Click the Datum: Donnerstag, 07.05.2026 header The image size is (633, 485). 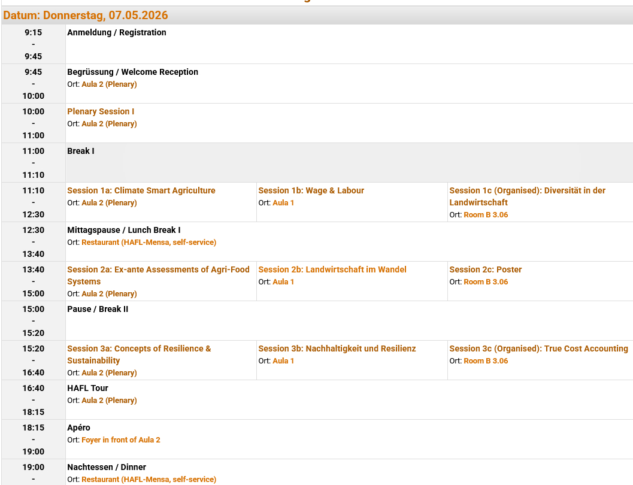[86, 16]
